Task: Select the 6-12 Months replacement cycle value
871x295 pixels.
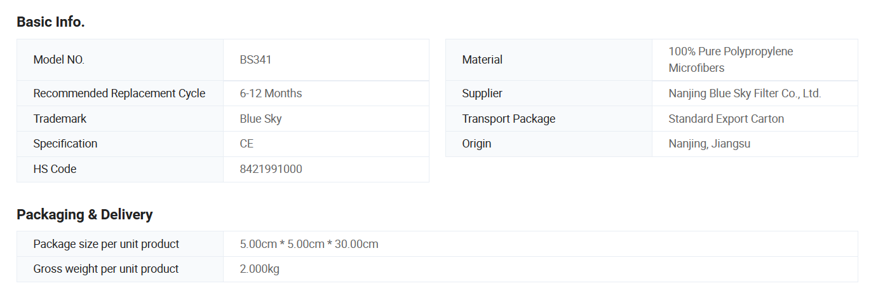Action: click(x=271, y=93)
